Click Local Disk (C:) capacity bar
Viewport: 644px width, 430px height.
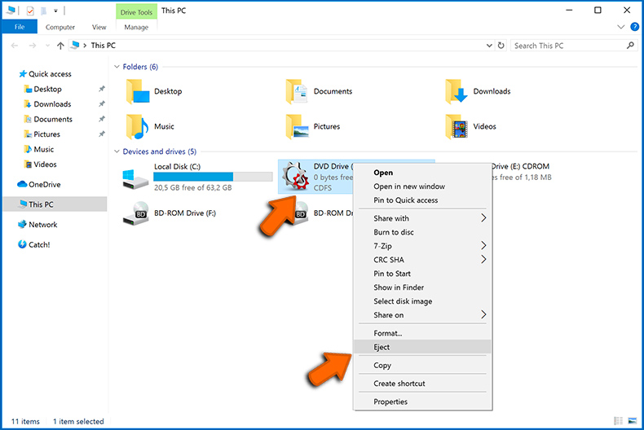click(213, 177)
